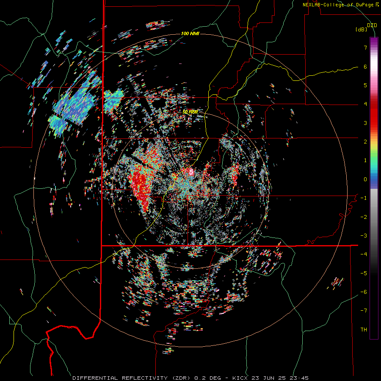
Task: Click the 7 value on the color scale
Action: [365, 47]
